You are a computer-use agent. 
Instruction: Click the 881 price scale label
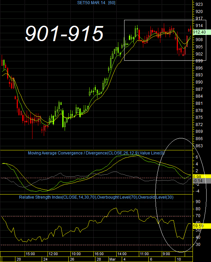click(x=199, y=103)
